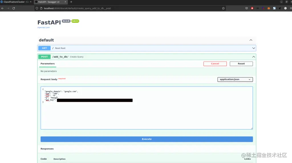Image resolution: width=292 pixels, height=163 pixels.
Task: Open application/json content type dropdown
Action: (x=235, y=80)
